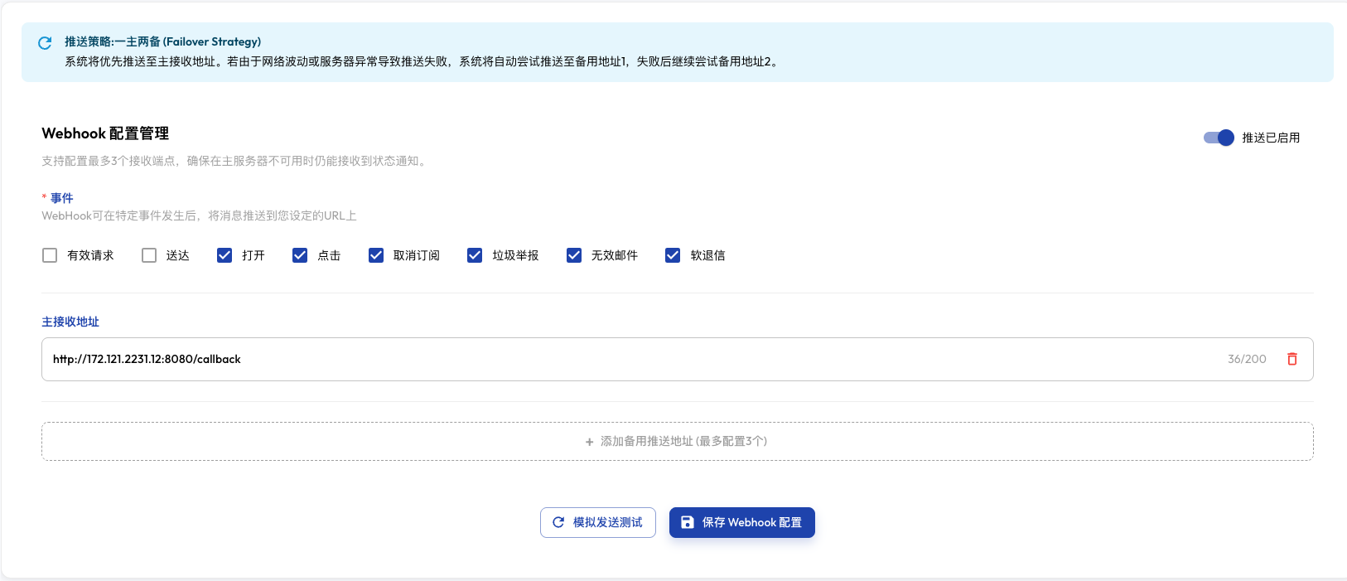1347x581 pixels.
Task: Toggle the 推送已启用 switch off
Action: click(1219, 138)
